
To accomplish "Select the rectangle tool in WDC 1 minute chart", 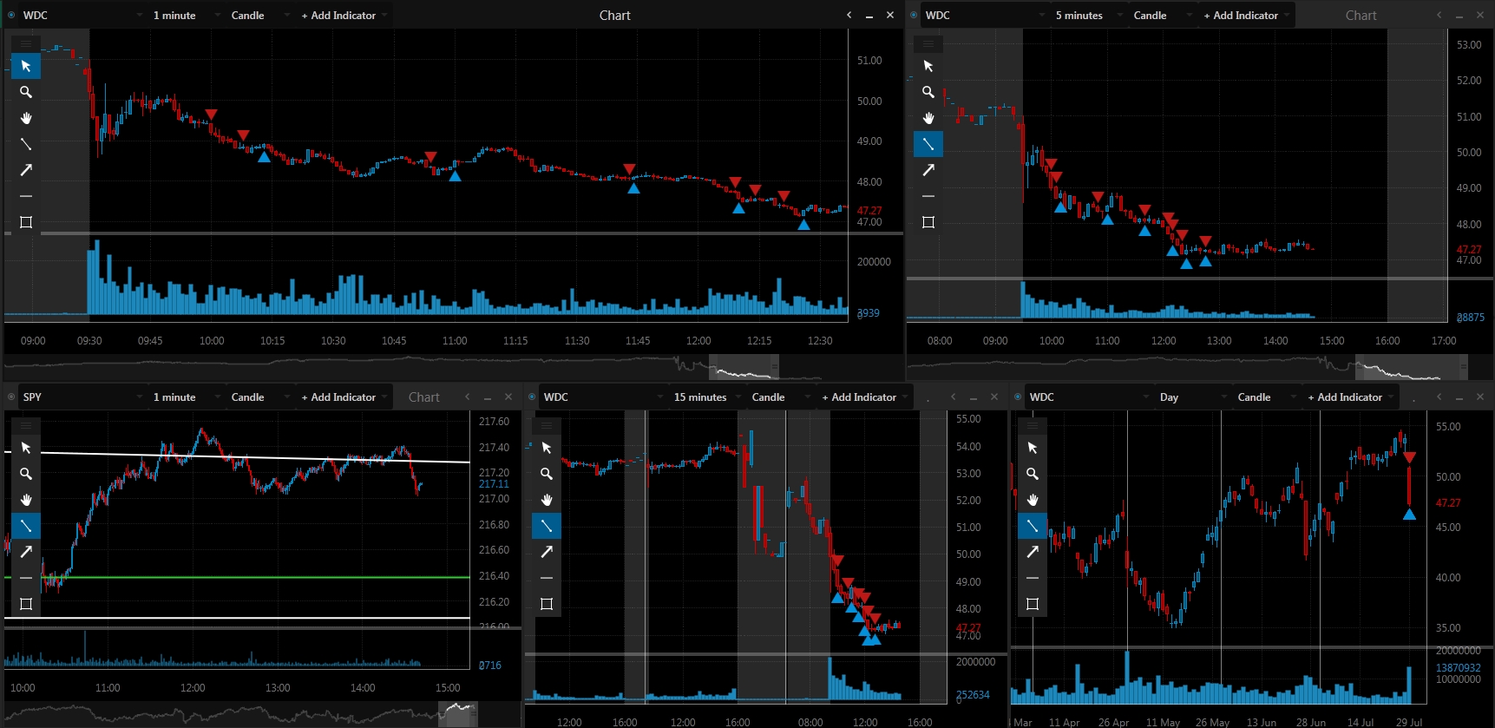I will coord(26,222).
